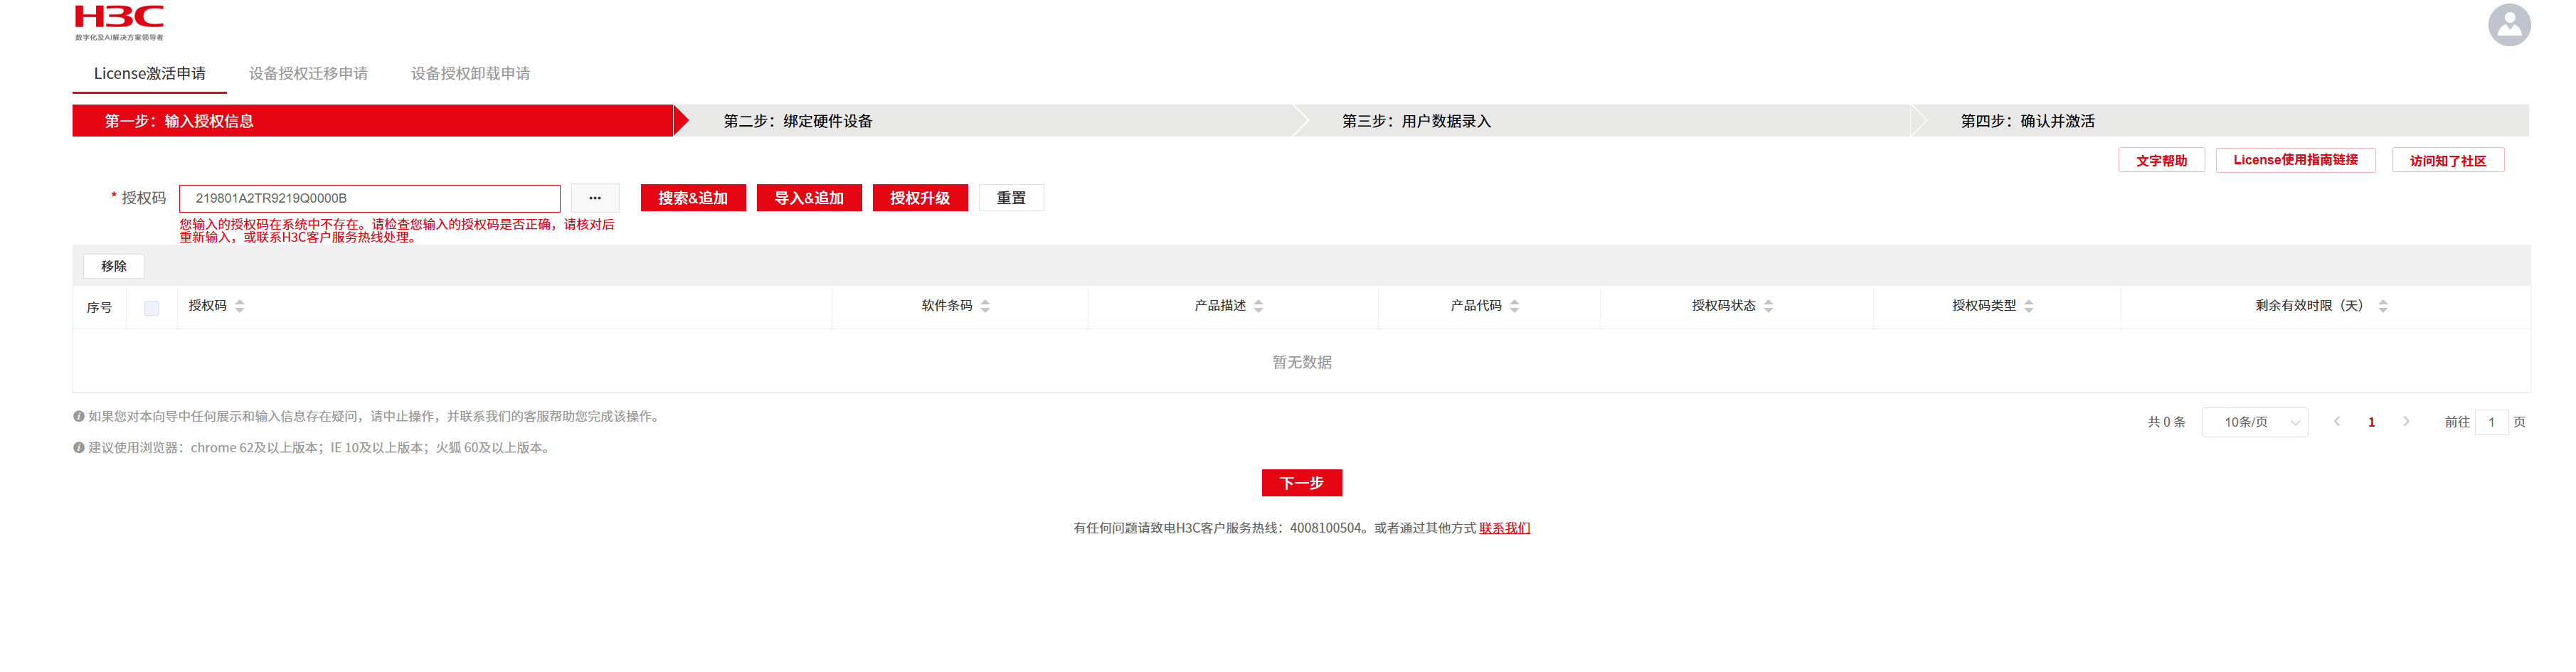Toggle the select-all checkbox in table header
This screenshot has height=672, width=2576.
point(152,308)
